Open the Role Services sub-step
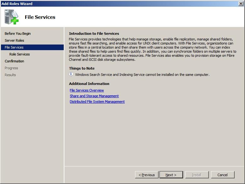245x184 pixels. (x=19, y=54)
